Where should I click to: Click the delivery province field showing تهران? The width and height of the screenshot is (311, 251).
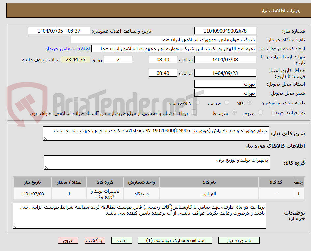tap(225, 84)
